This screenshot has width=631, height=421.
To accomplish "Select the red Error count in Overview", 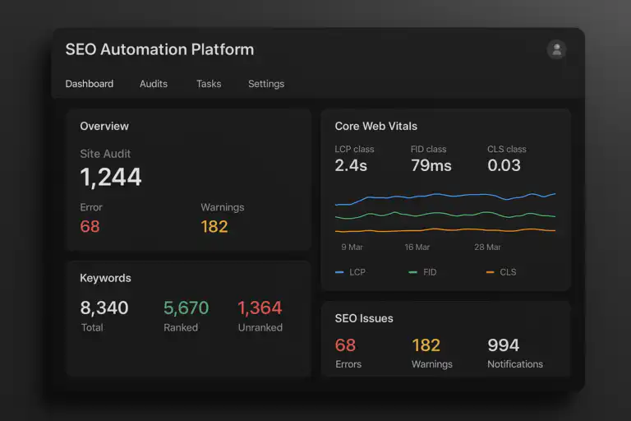I will point(90,226).
